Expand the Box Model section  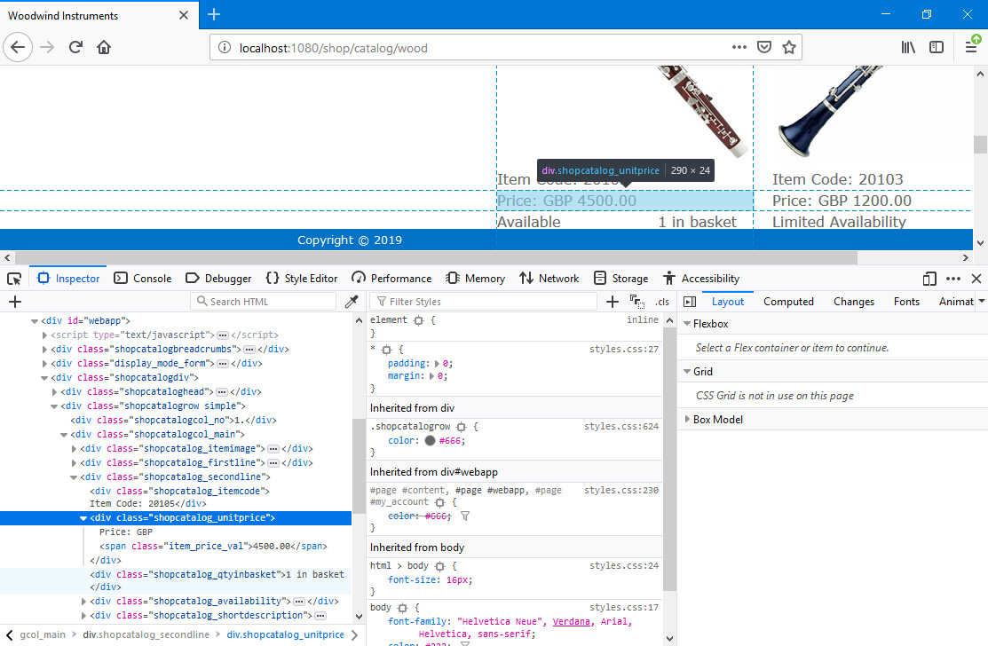click(x=687, y=420)
